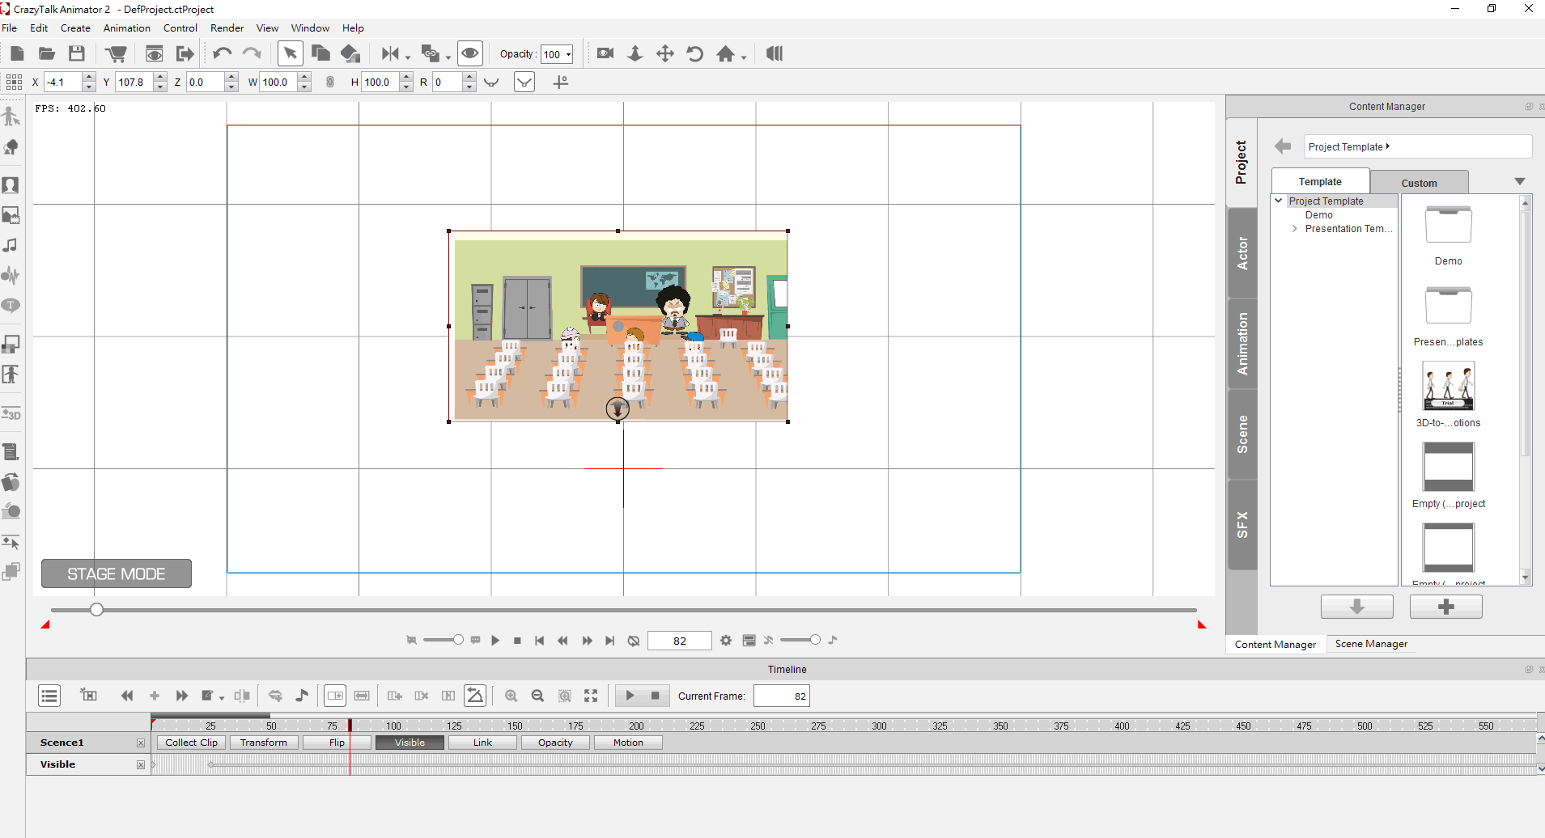The image size is (1545, 838).
Task: Undo the last action
Action: pos(222,53)
